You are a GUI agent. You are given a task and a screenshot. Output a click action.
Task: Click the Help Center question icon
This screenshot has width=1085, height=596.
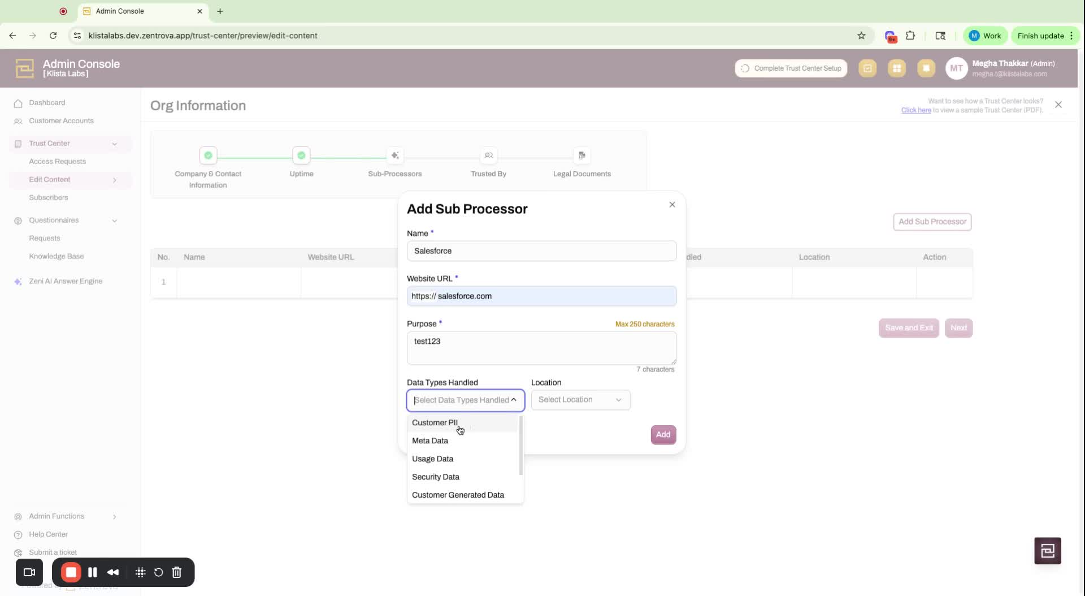coord(18,535)
